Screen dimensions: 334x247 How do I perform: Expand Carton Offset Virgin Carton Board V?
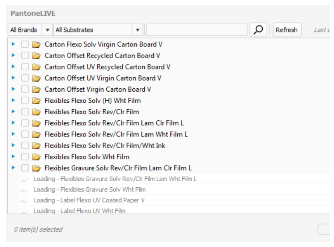13,89
